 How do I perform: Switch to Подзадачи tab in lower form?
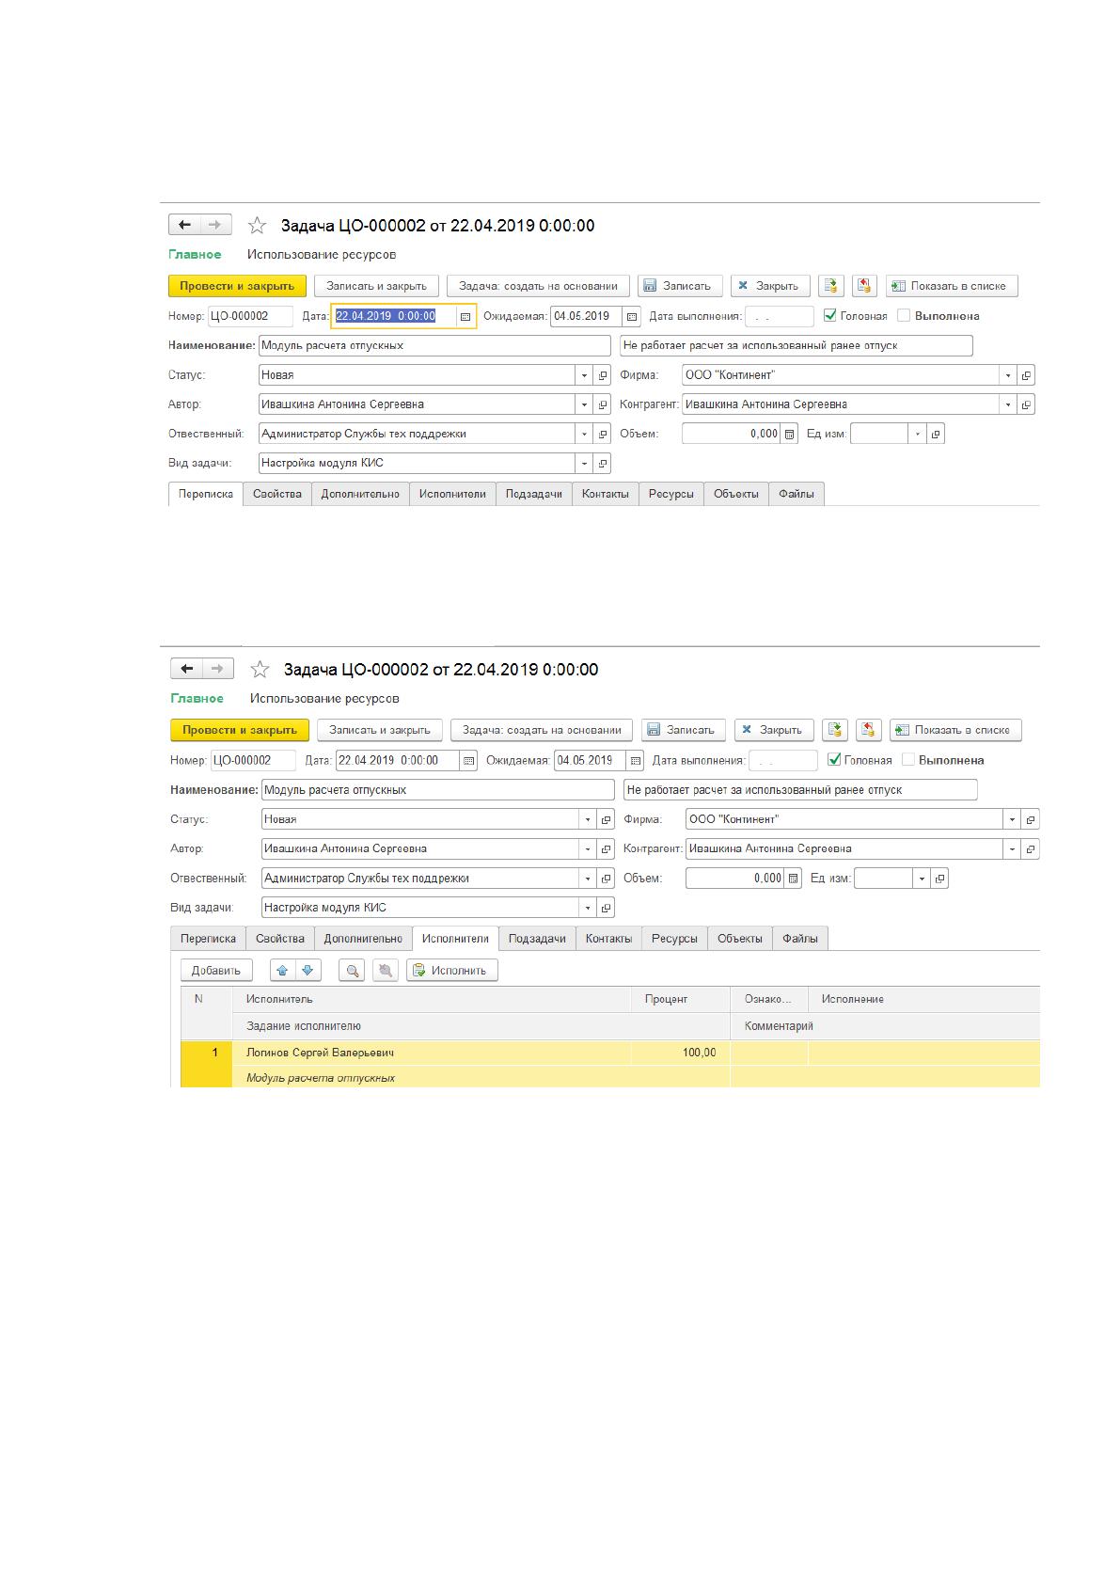pyautogui.click(x=537, y=939)
